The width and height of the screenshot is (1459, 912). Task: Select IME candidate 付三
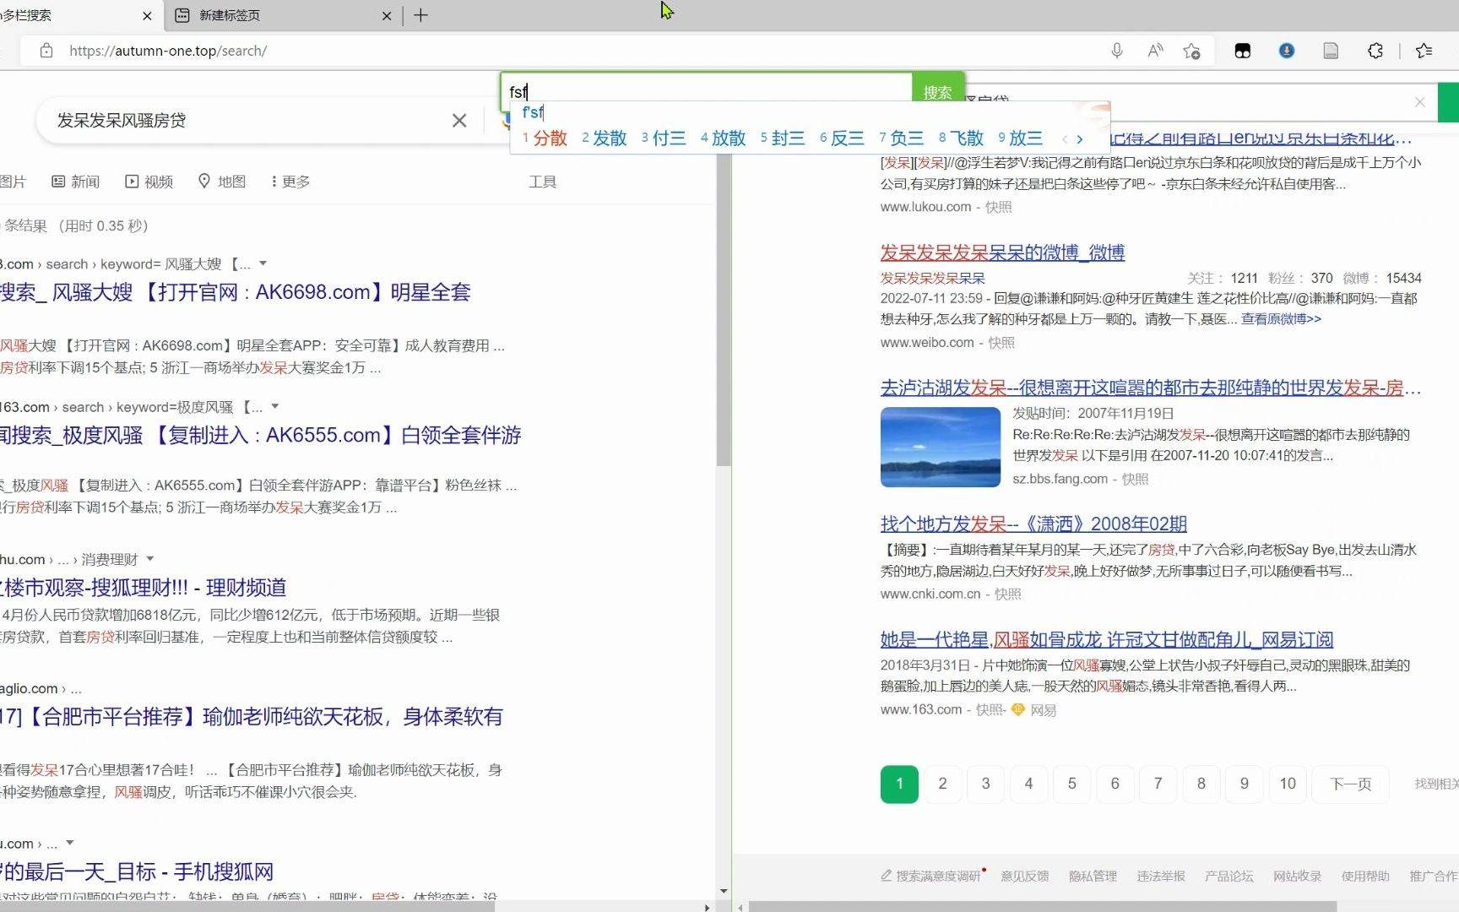pos(663,138)
